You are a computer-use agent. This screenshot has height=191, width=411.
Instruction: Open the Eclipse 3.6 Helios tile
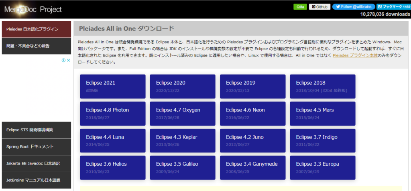pyautogui.click(x=113, y=168)
